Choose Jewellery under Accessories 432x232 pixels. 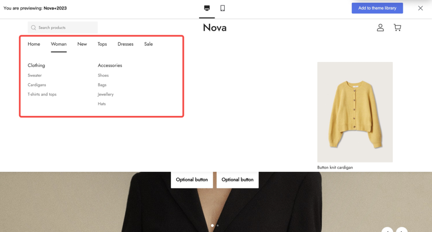[x=106, y=94]
